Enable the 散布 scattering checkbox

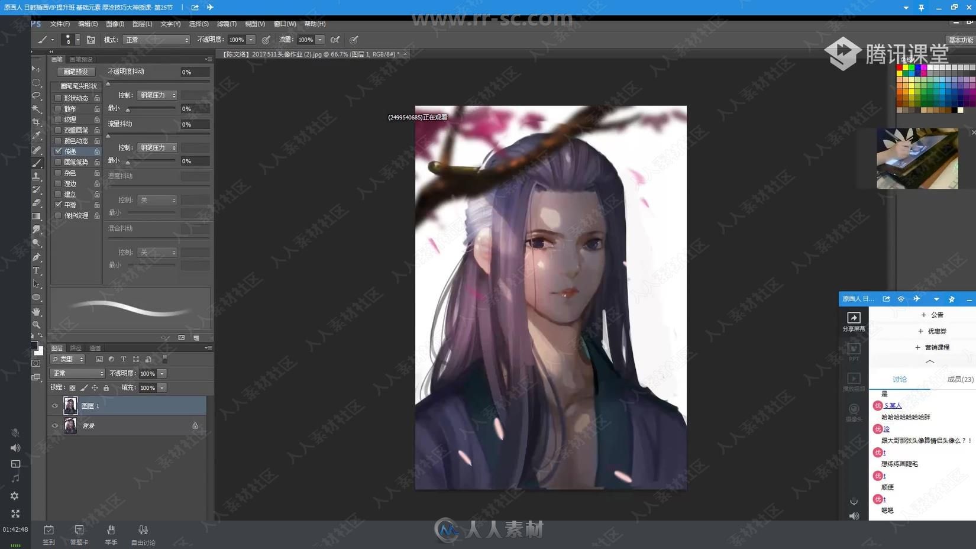point(58,109)
